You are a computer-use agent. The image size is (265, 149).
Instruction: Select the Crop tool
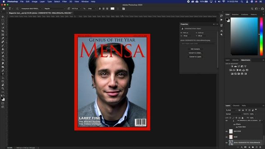click(x=3, y=31)
